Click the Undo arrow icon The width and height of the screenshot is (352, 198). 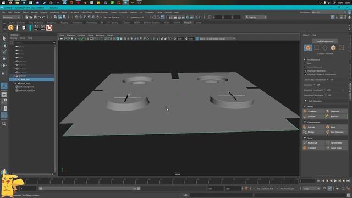(x=39, y=17)
